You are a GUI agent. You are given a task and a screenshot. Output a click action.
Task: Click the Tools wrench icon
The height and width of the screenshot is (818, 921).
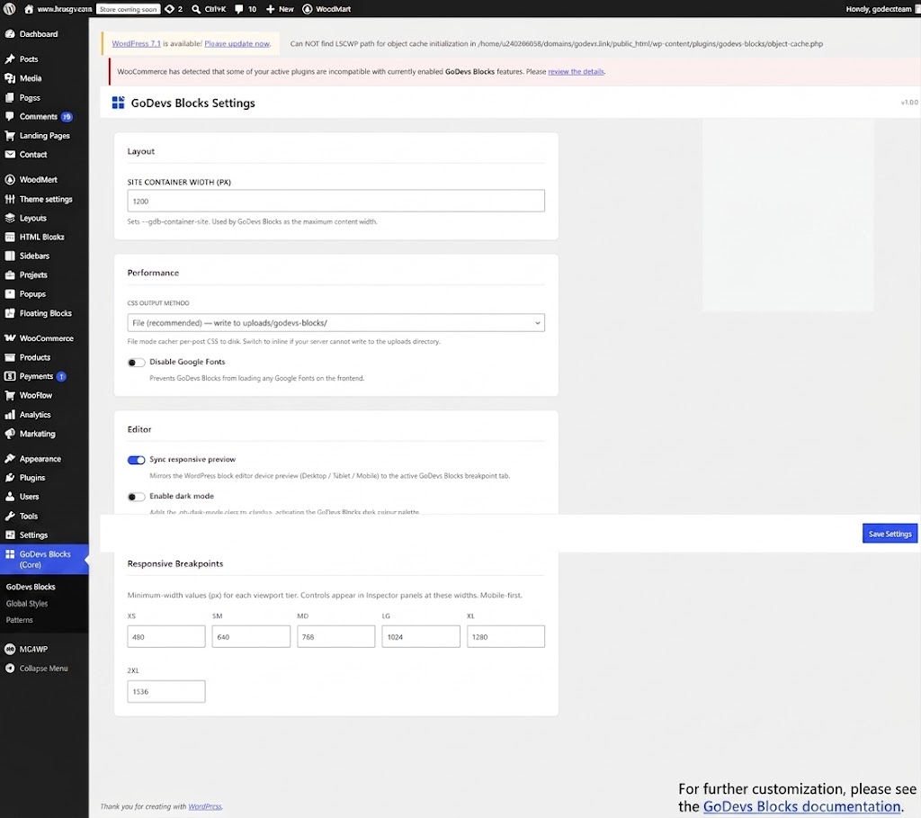(9, 516)
